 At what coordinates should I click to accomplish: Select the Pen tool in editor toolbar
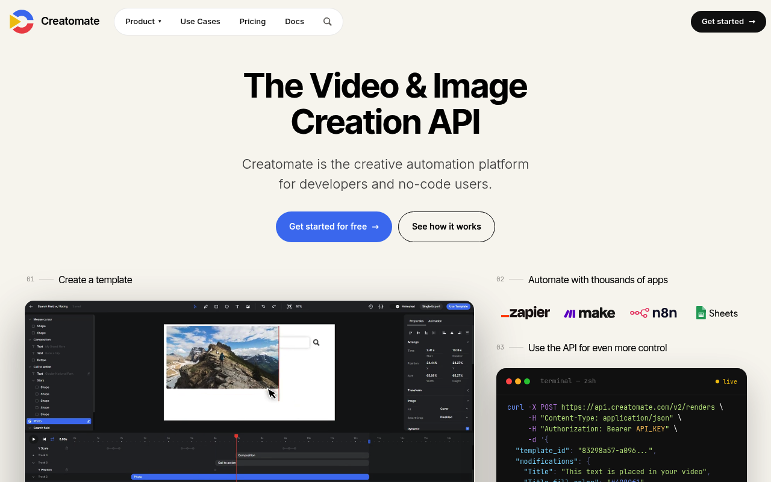206,307
